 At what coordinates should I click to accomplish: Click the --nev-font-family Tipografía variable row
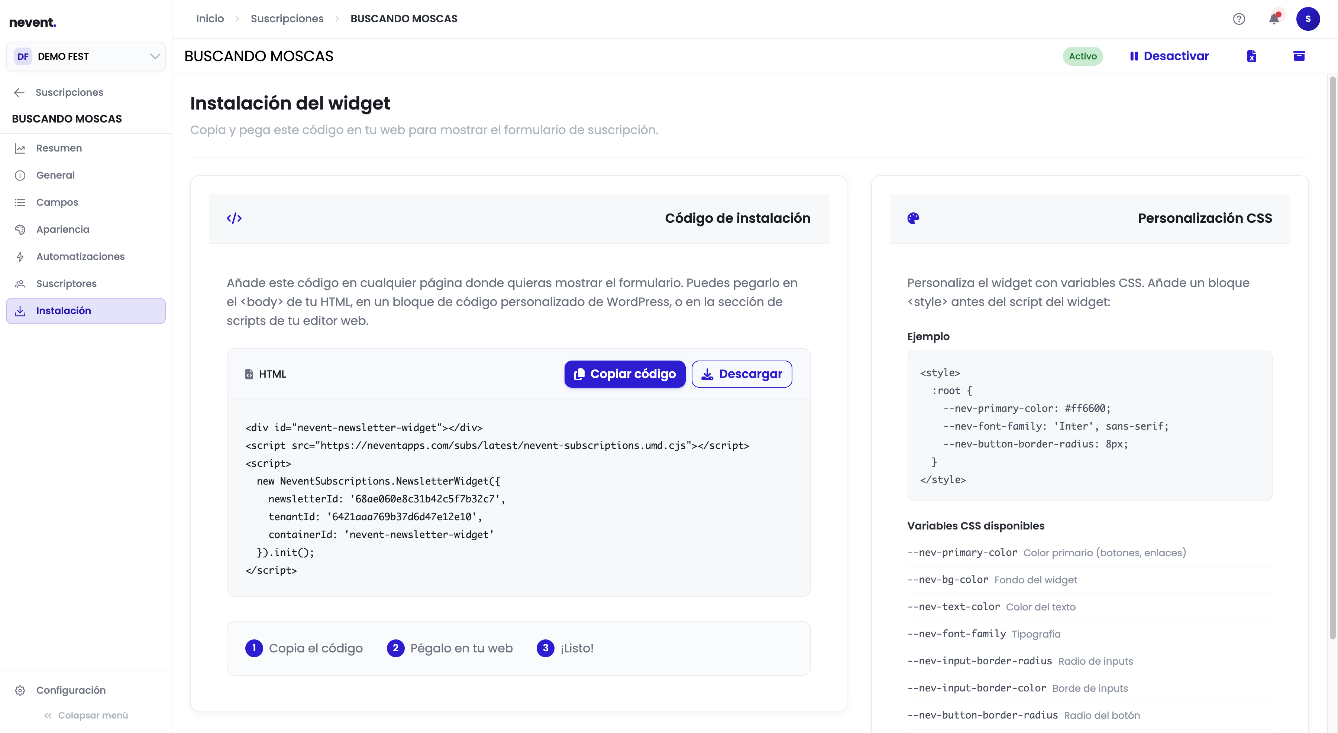point(1090,634)
